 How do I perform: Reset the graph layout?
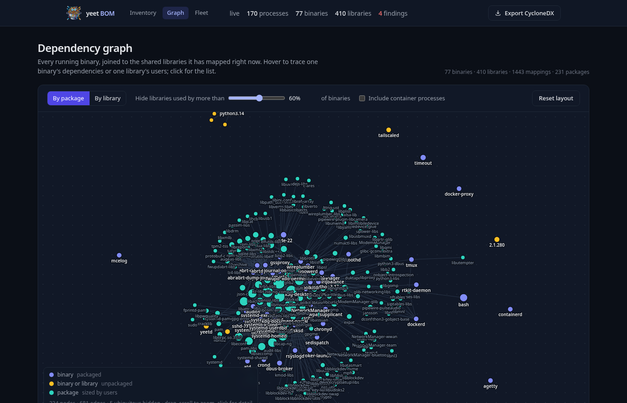point(556,98)
